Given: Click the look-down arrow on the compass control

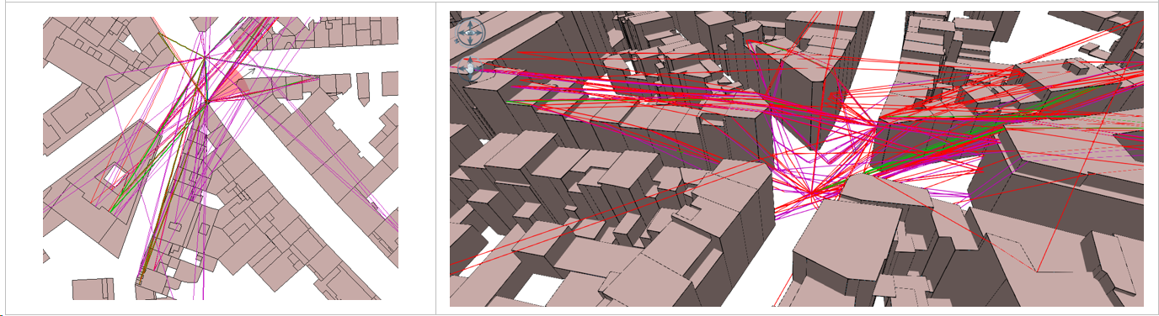Looking at the screenshot, I should coord(470,40).
